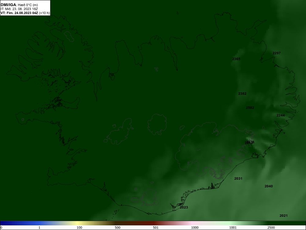Image resolution: width=306 pixels, height=230 pixels.
Task: Click the DMI/IGA title text
Action: (x=19, y=5)
